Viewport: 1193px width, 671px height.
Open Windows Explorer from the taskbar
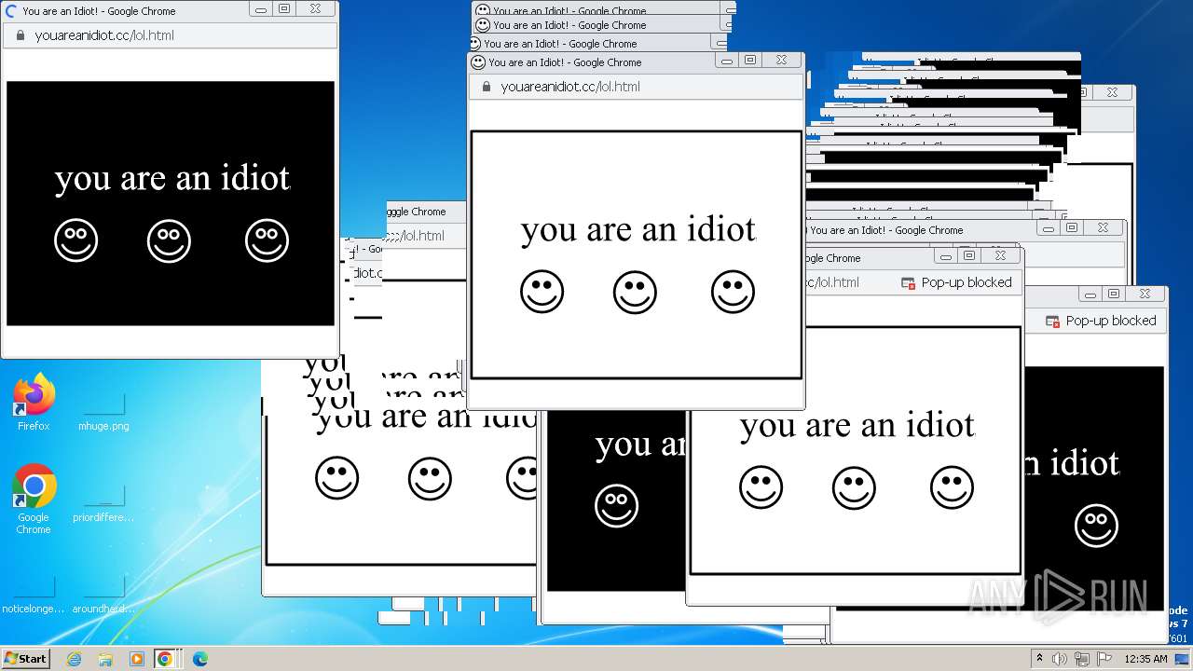tap(105, 659)
